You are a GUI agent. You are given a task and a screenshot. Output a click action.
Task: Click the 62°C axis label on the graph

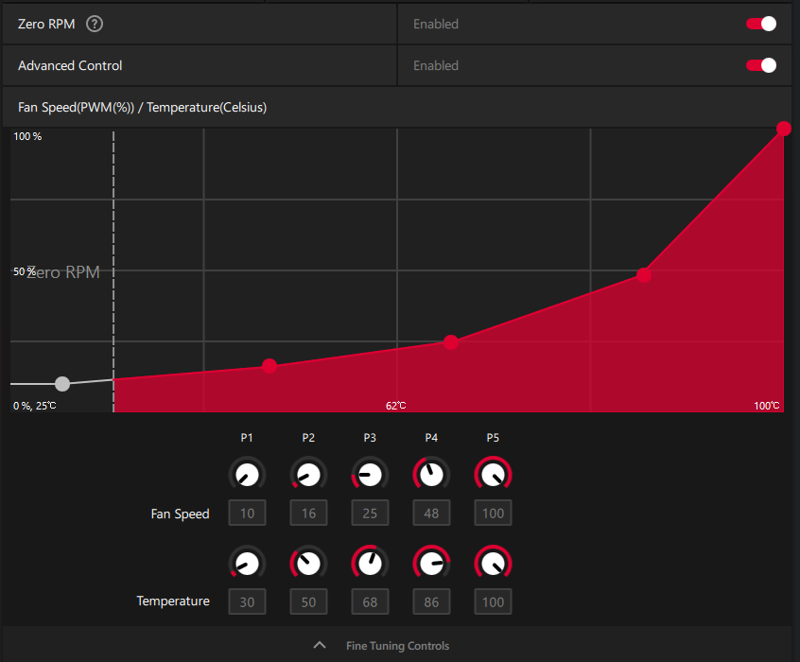coord(396,406)
